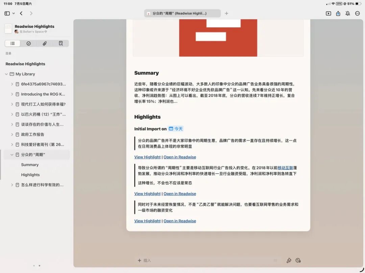This screenshot has width=365, height=273.
Task: Open the dropdown arrow beside sidebar icon
Action: pos(14,13)
